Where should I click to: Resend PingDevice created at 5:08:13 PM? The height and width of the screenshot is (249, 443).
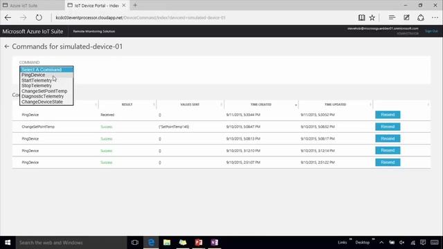point(388,138)
